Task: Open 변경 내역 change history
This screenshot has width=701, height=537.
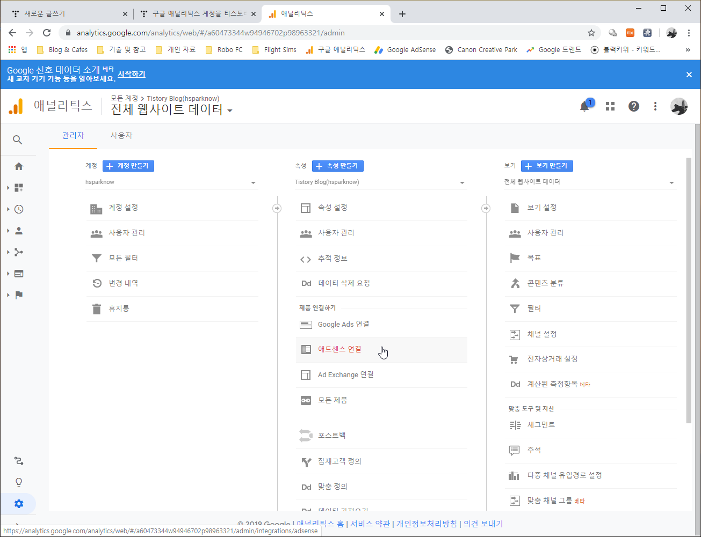Action: coord(172,284)
